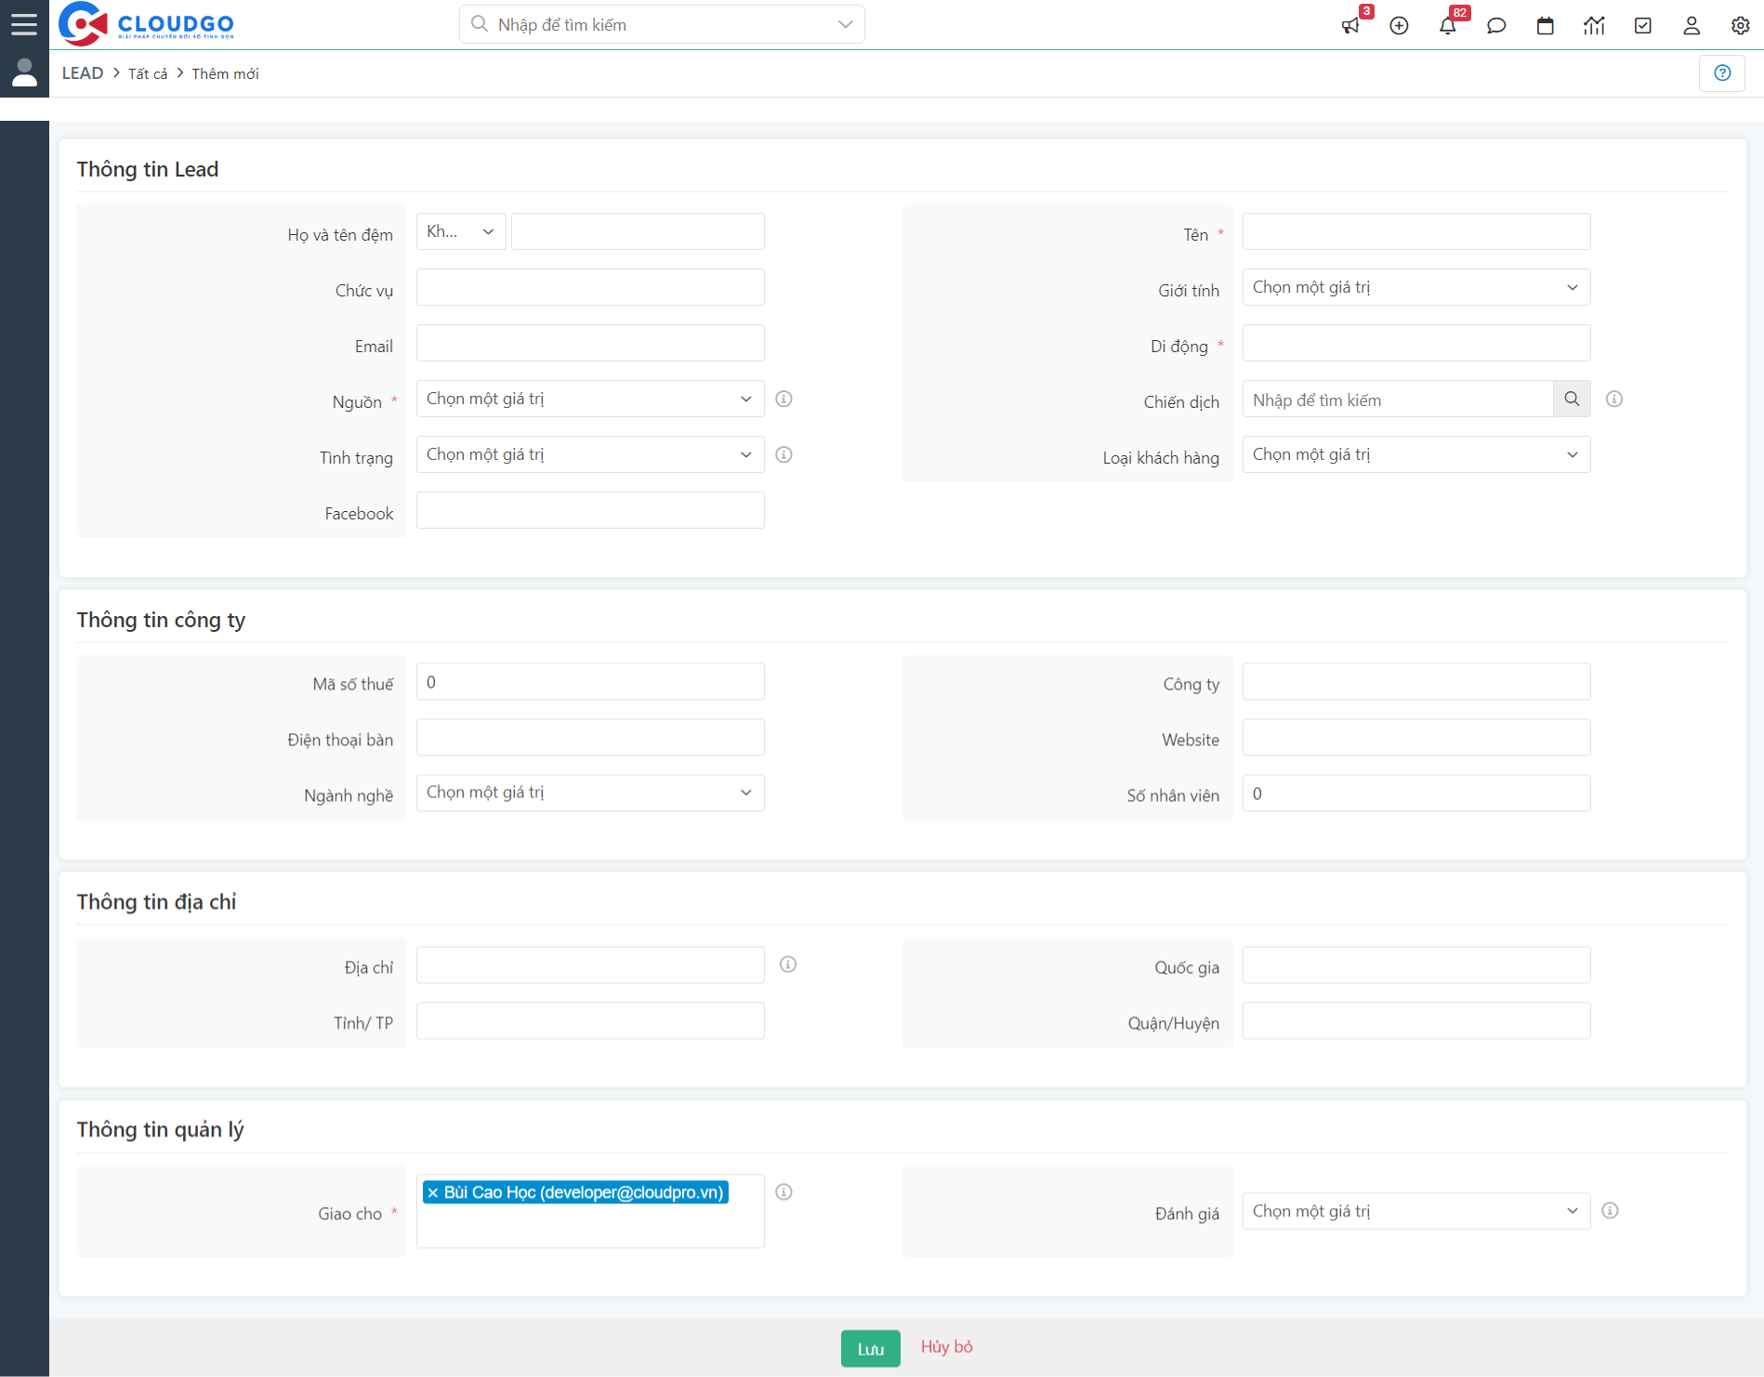Open the notifications bell icon
This screenshot has width=1764, height=1377.
(x=1447, y=26)
